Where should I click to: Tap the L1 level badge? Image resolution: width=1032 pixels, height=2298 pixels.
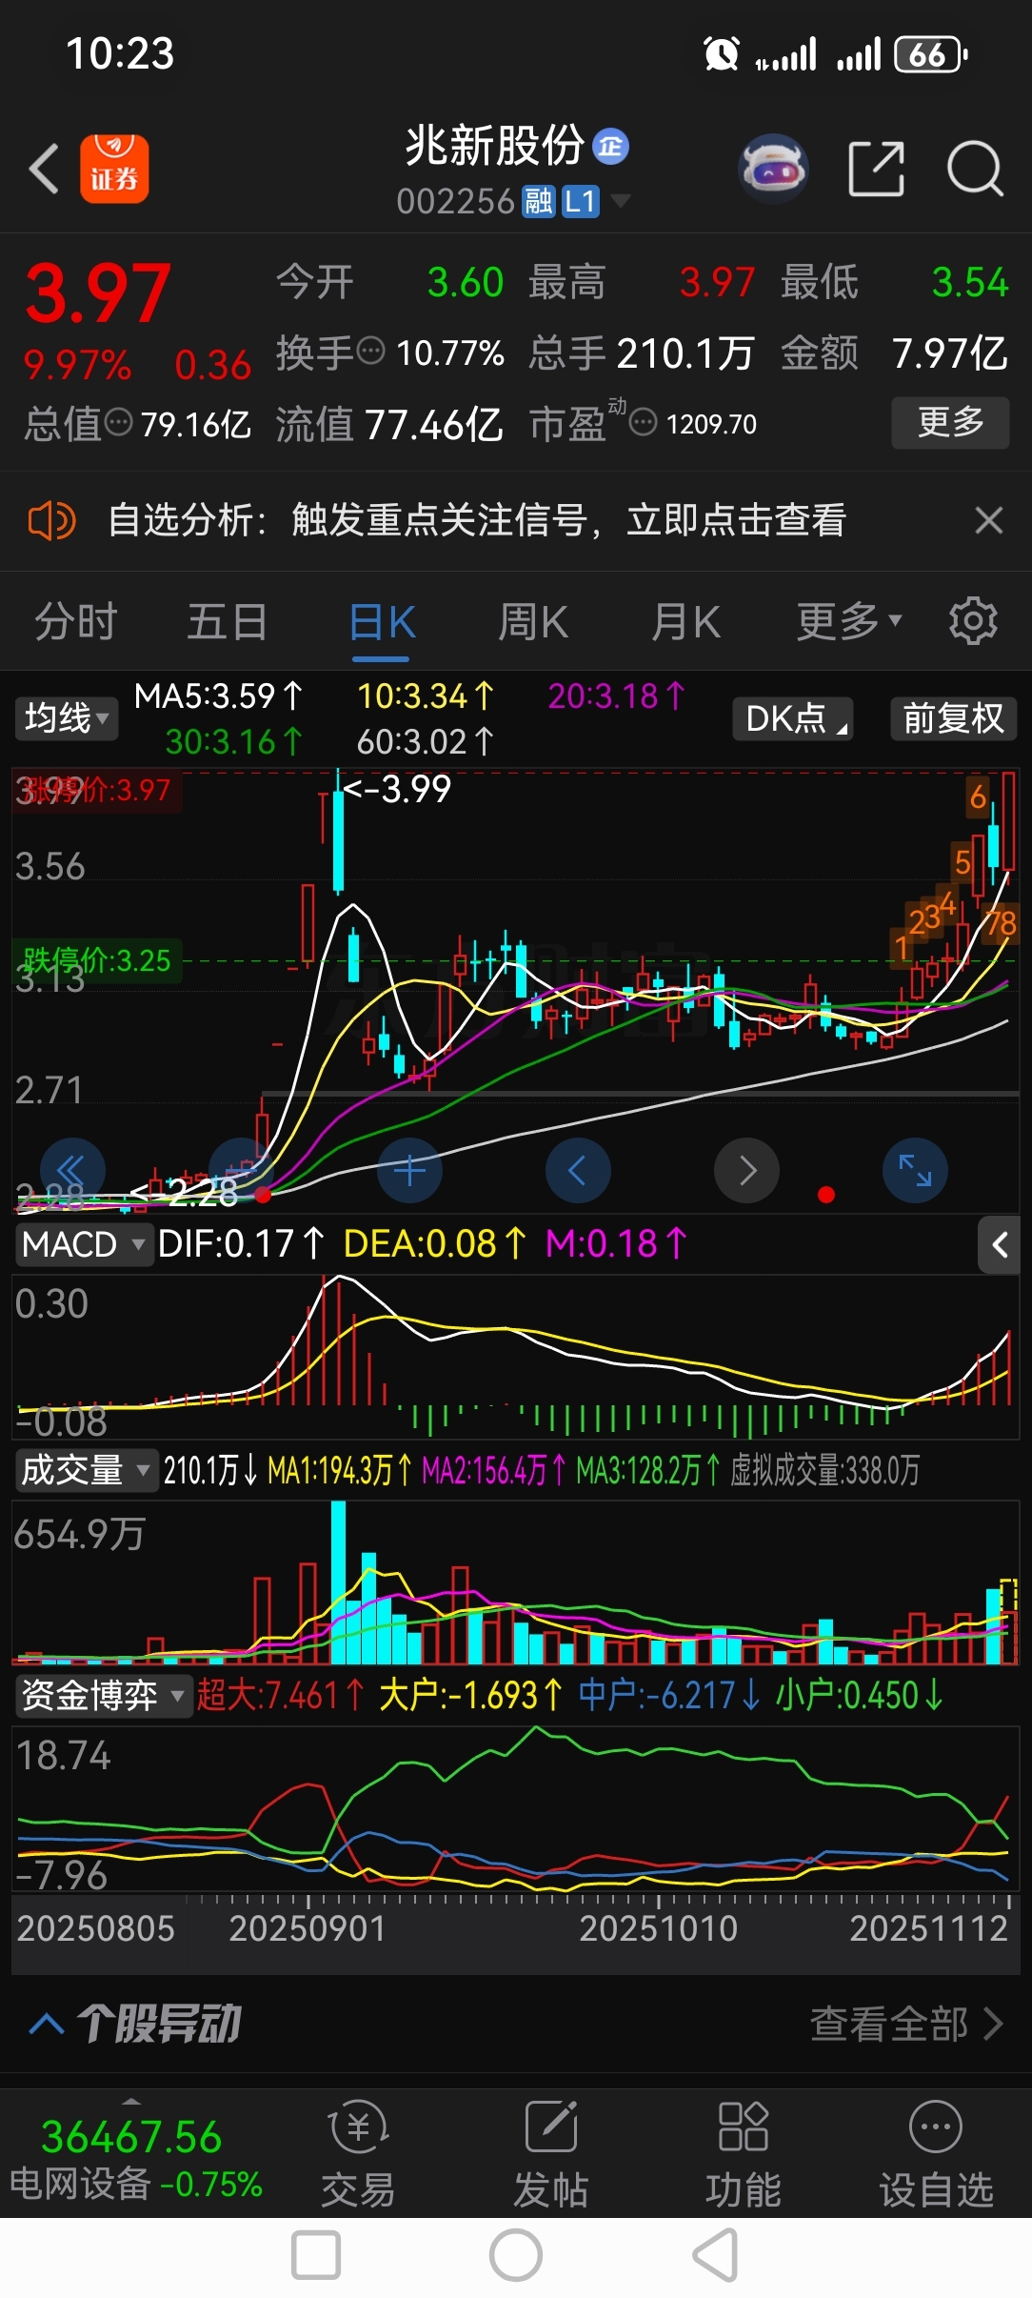[x=580, y=202]
